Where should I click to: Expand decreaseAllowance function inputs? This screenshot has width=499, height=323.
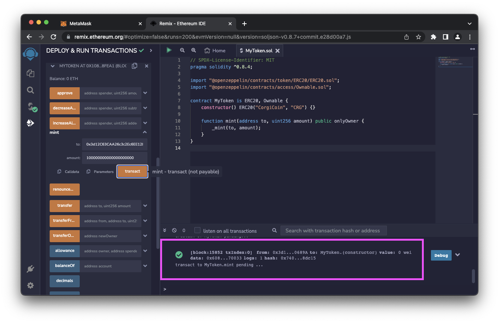[145, 108]
